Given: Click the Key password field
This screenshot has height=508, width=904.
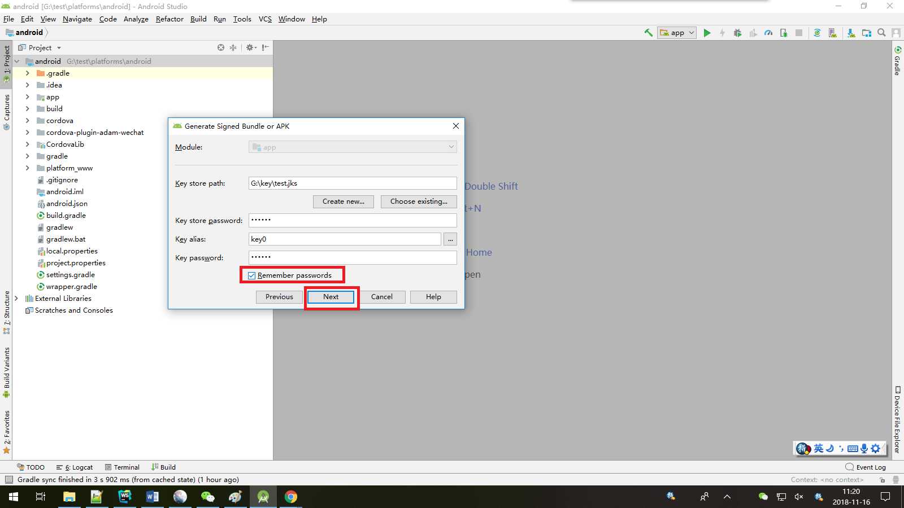Looking at the screenshot, I should [353, 257].
